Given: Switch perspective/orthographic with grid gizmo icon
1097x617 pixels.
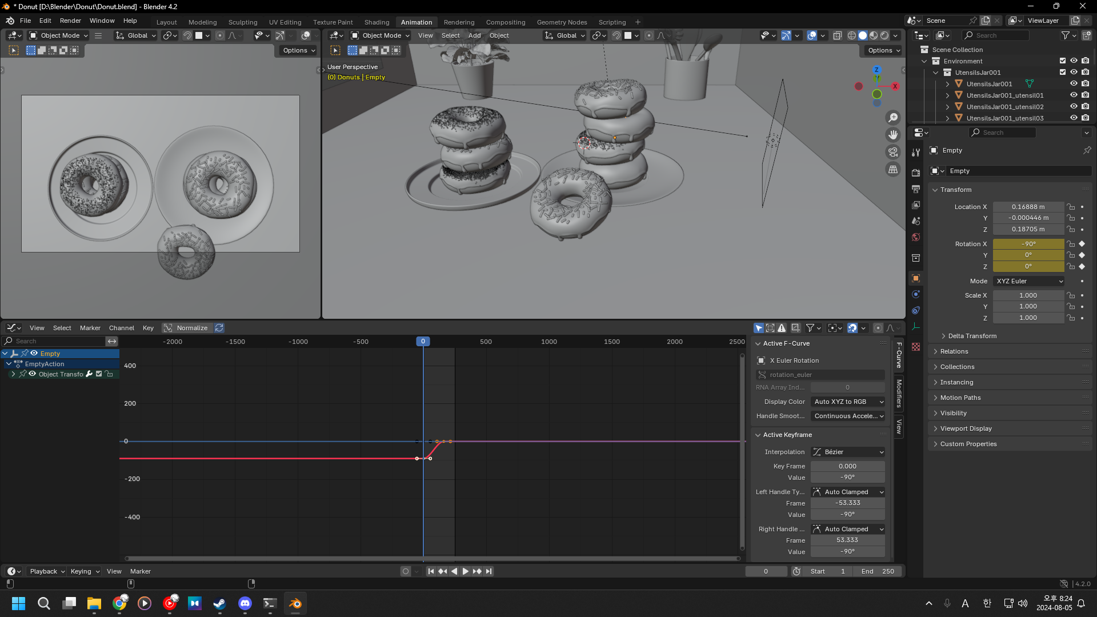Looking at the screenshot, I should 893,169.
